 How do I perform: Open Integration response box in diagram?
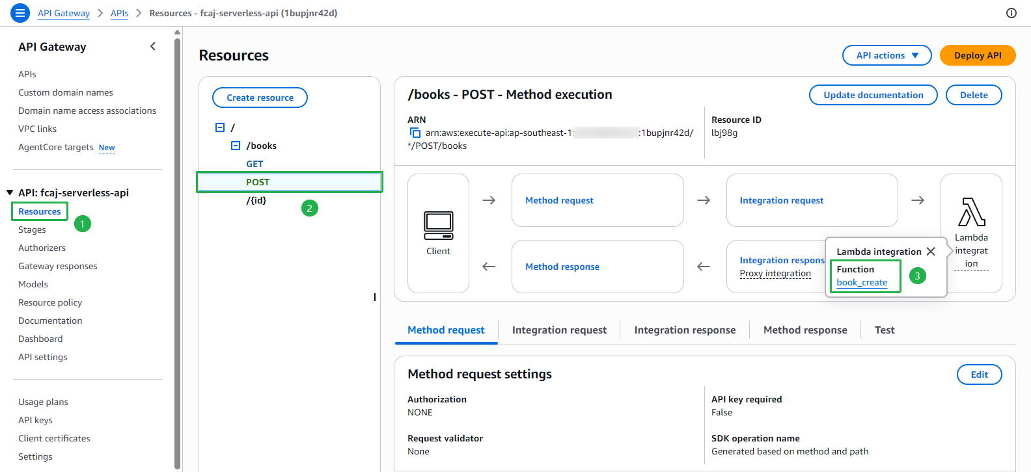point(782,260)
